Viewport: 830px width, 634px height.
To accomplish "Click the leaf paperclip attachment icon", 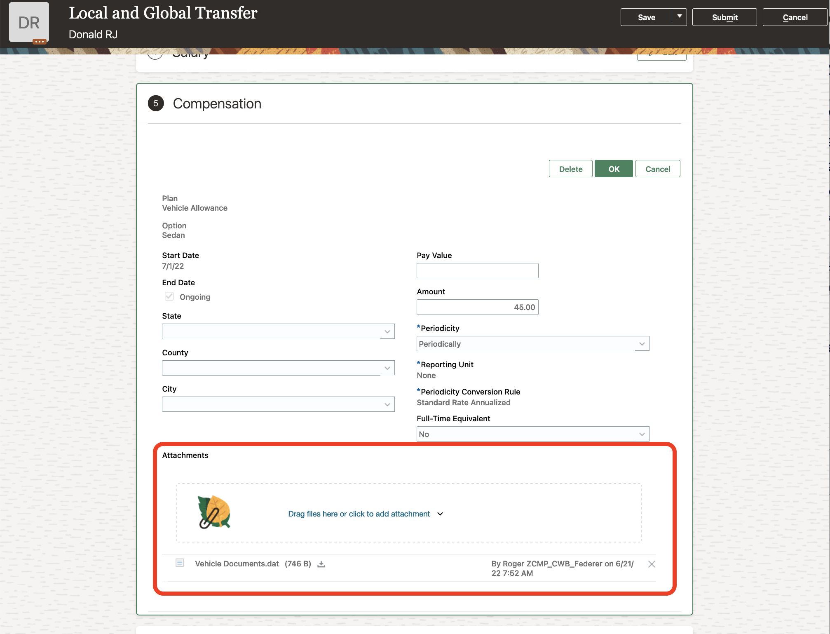I will tap(214, 512).
